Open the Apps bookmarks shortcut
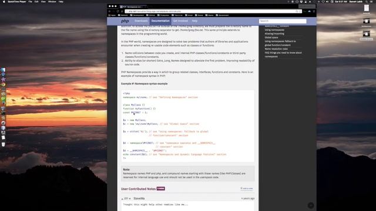376x211 pixels. click(112, 15)
